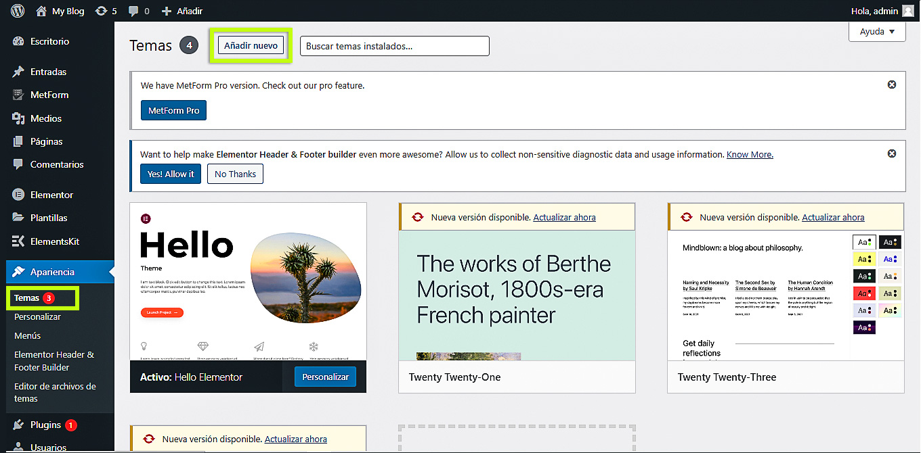921x453 pixels.
Task: Click Actualizar ahora for Twenty Twenty-One
Action: click(x=565, y=217)
